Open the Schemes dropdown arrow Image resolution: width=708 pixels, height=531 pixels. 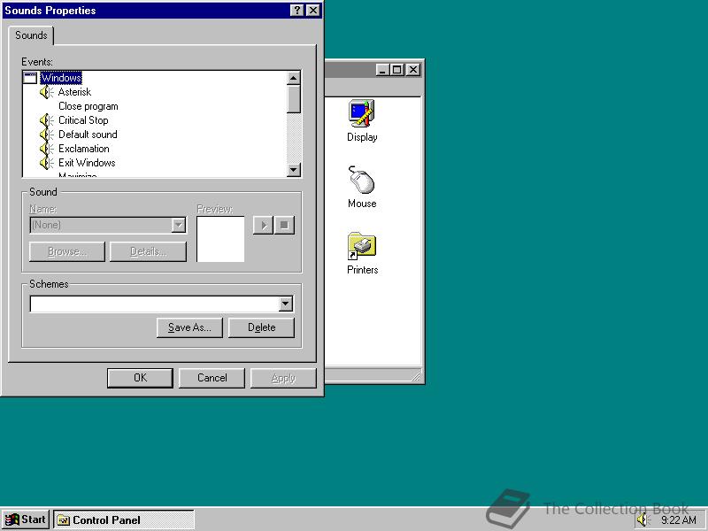coord(285,304)
